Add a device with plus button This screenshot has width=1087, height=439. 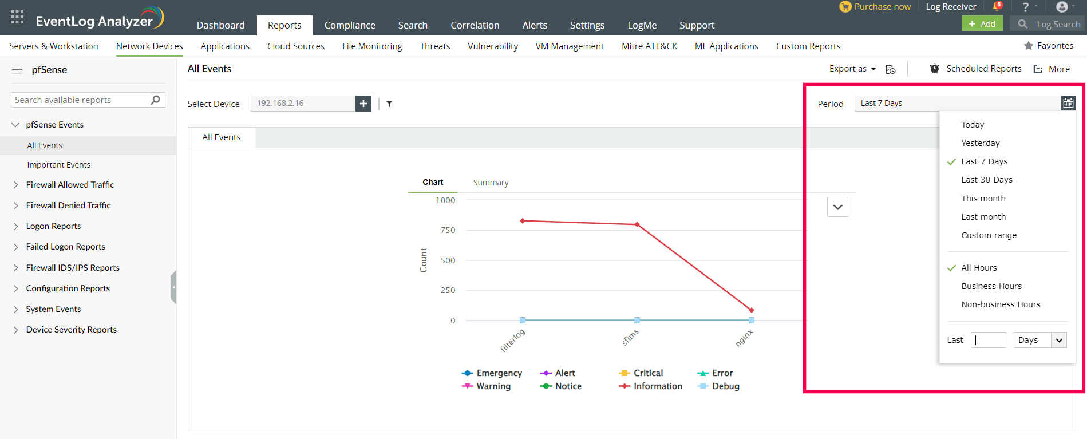tap(363, 104)
